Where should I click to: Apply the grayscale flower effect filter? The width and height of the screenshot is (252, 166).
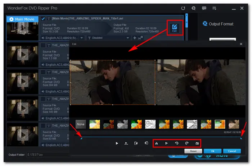point(122,124)
